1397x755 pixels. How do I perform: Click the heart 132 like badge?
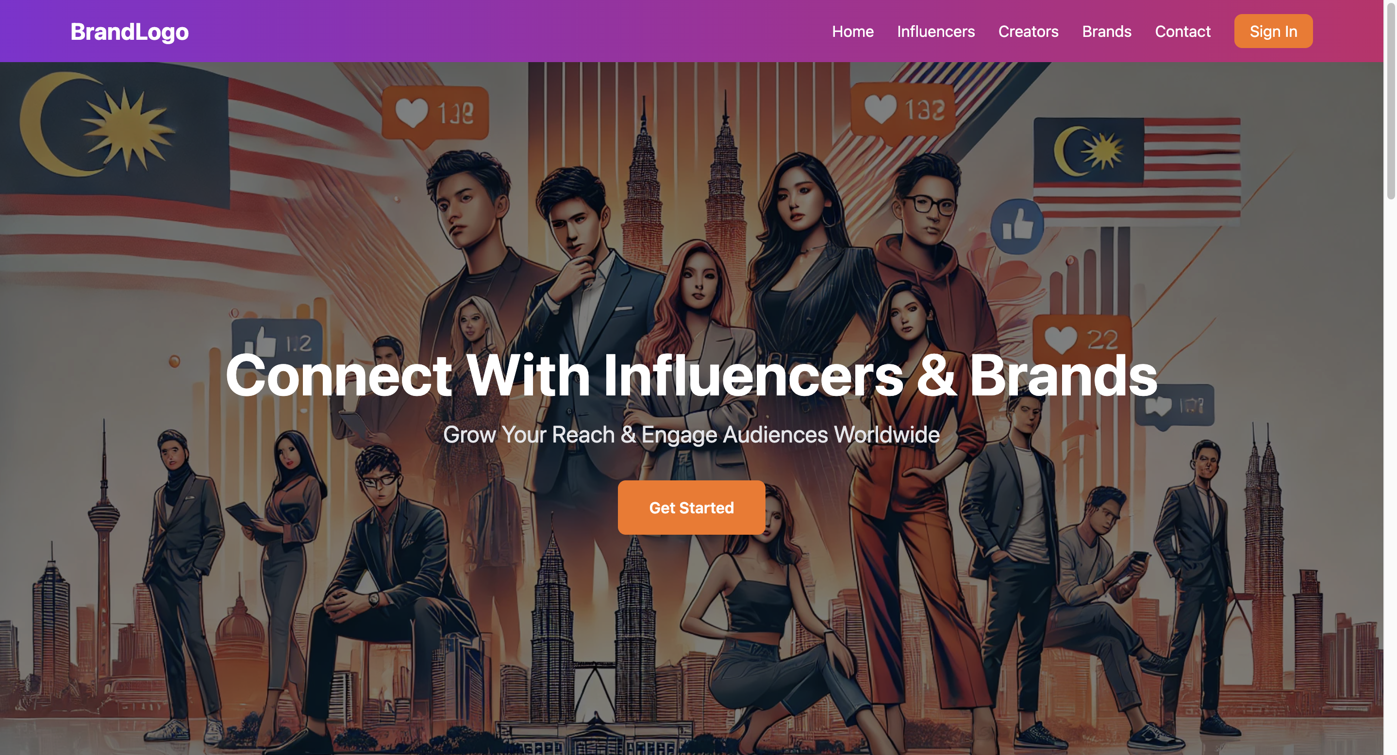coord(902,111)
